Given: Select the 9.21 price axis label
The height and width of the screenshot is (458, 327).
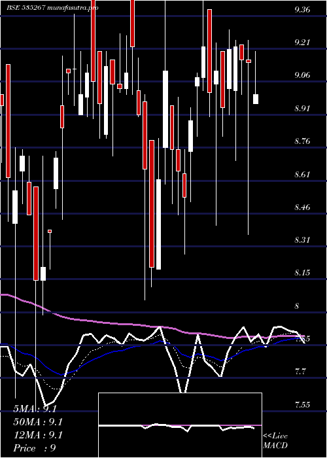Looking at the screenshot, I should [x=302, y=43].
